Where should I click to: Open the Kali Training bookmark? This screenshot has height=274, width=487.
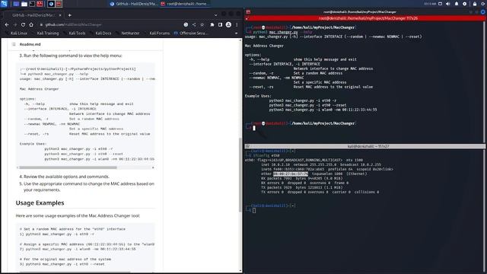point(46,33)
